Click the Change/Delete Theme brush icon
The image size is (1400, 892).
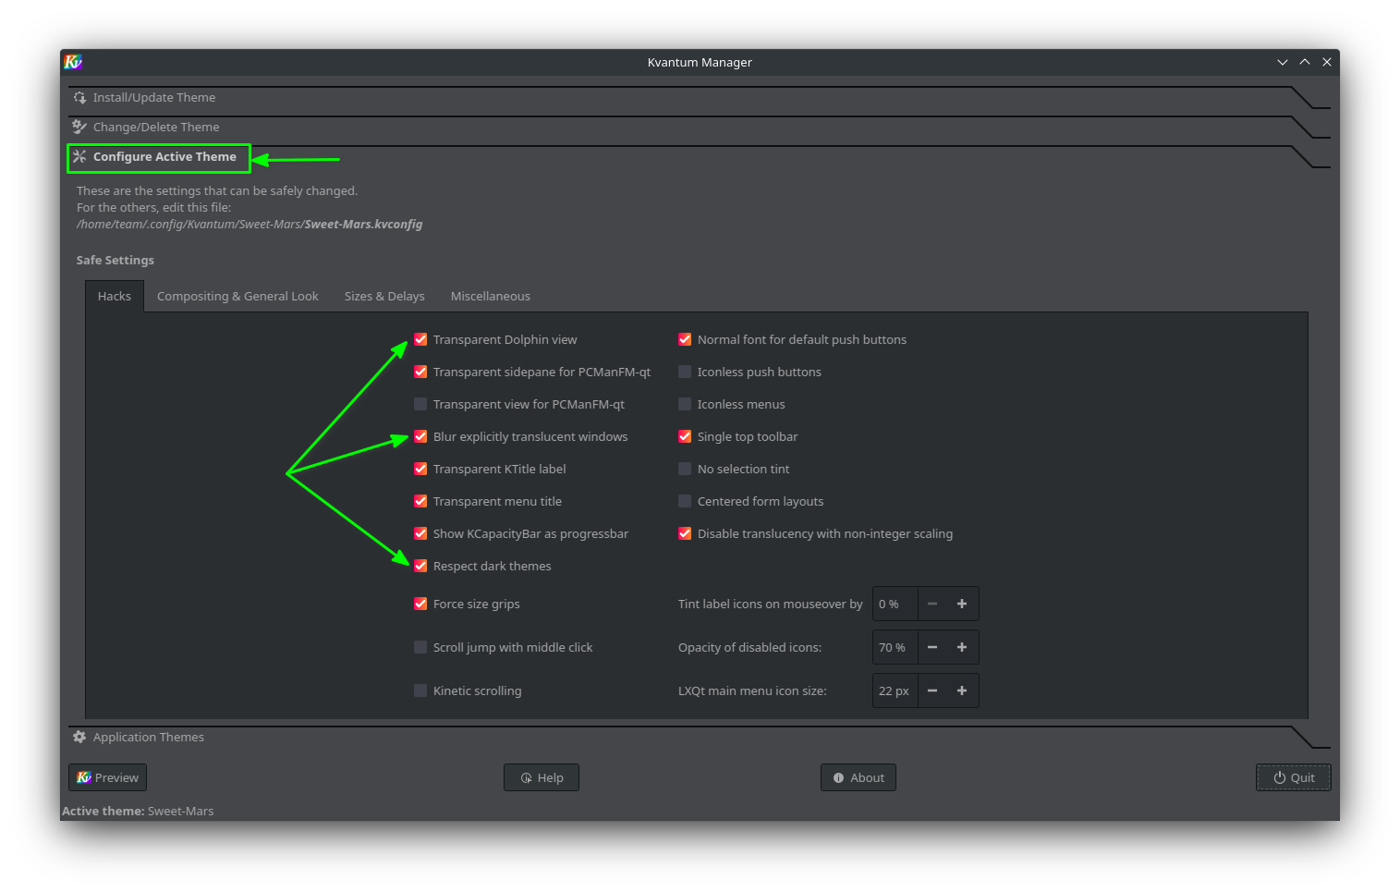tap(79, 127)
